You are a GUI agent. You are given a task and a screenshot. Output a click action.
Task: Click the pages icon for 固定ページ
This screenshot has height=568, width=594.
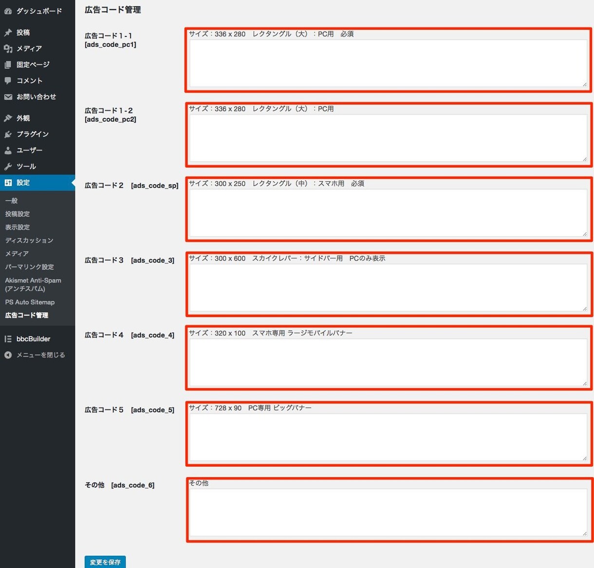[8, 65]
